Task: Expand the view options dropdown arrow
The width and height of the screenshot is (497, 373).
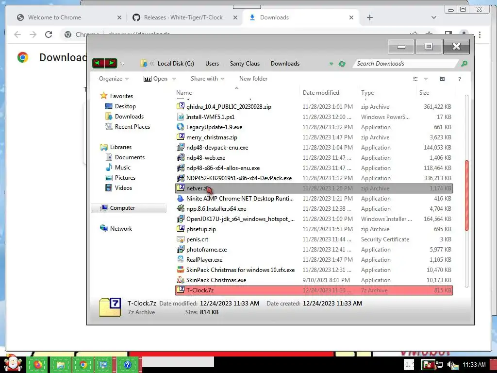Action: point(426,79)
